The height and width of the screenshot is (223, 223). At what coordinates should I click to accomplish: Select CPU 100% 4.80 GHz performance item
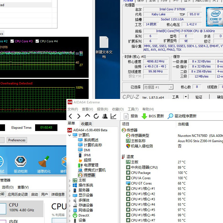pyautogui.click(x=22, y=209)
